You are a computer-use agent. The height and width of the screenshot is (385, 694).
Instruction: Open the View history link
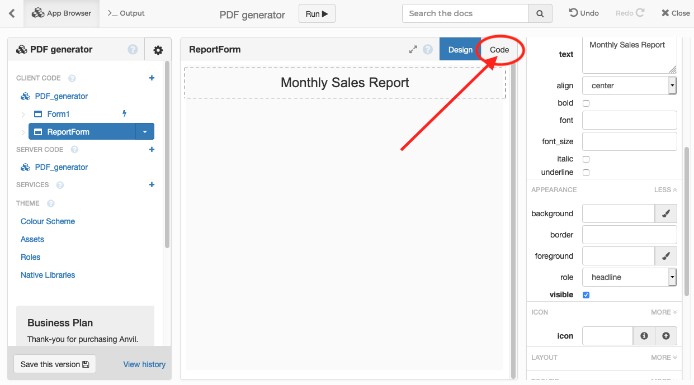pyautogui.click(x=144, y=364)
